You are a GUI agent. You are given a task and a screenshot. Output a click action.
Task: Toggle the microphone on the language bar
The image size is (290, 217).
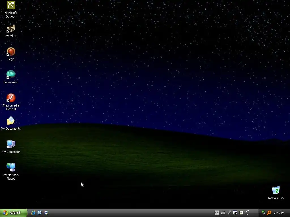coord(229,213)
